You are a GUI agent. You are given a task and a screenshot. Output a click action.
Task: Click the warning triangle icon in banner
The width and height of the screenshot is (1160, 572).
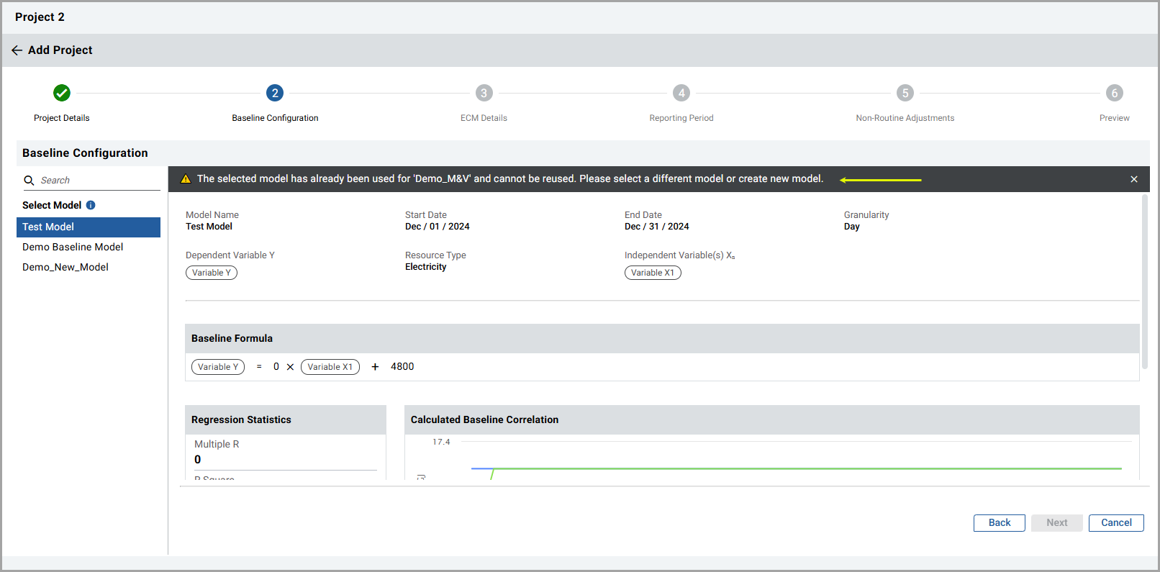tap(186, 179)
